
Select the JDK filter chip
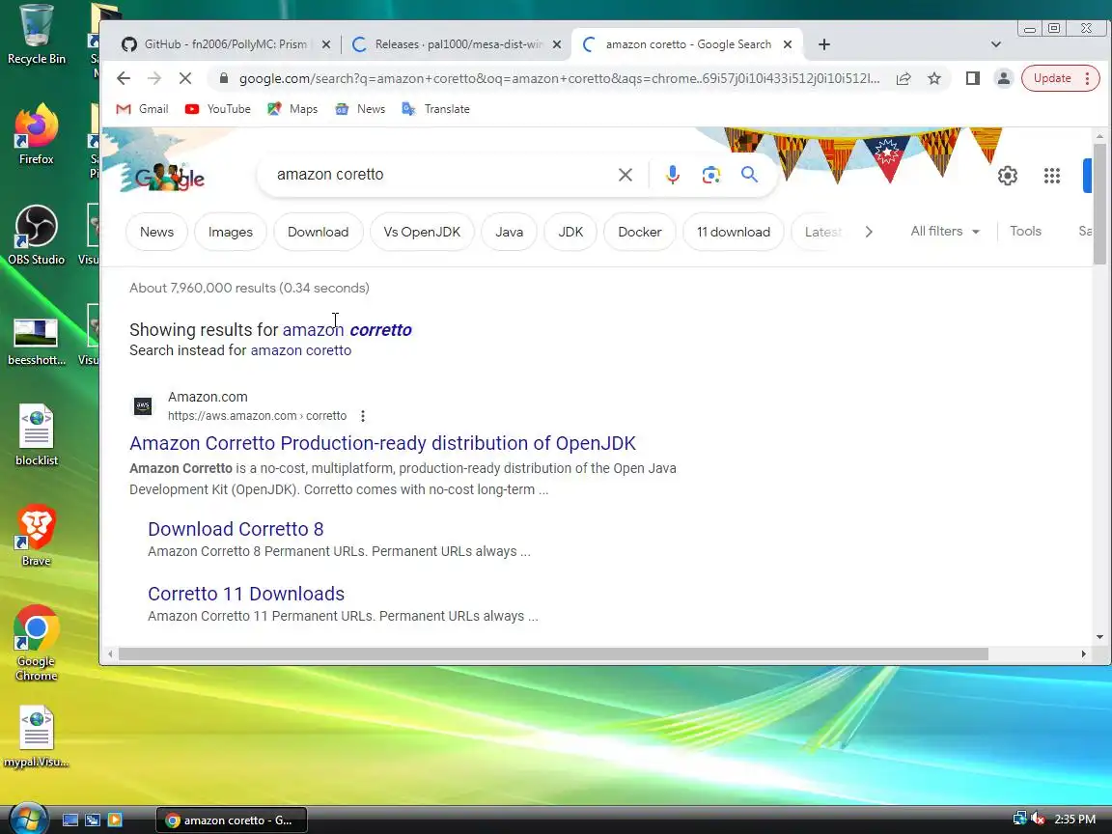point(570,232)
